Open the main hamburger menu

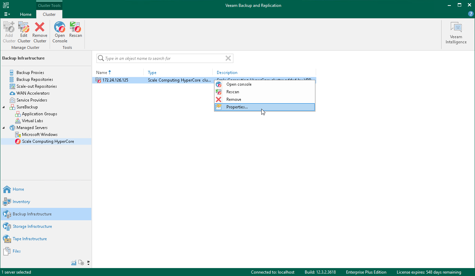[7, 14]
